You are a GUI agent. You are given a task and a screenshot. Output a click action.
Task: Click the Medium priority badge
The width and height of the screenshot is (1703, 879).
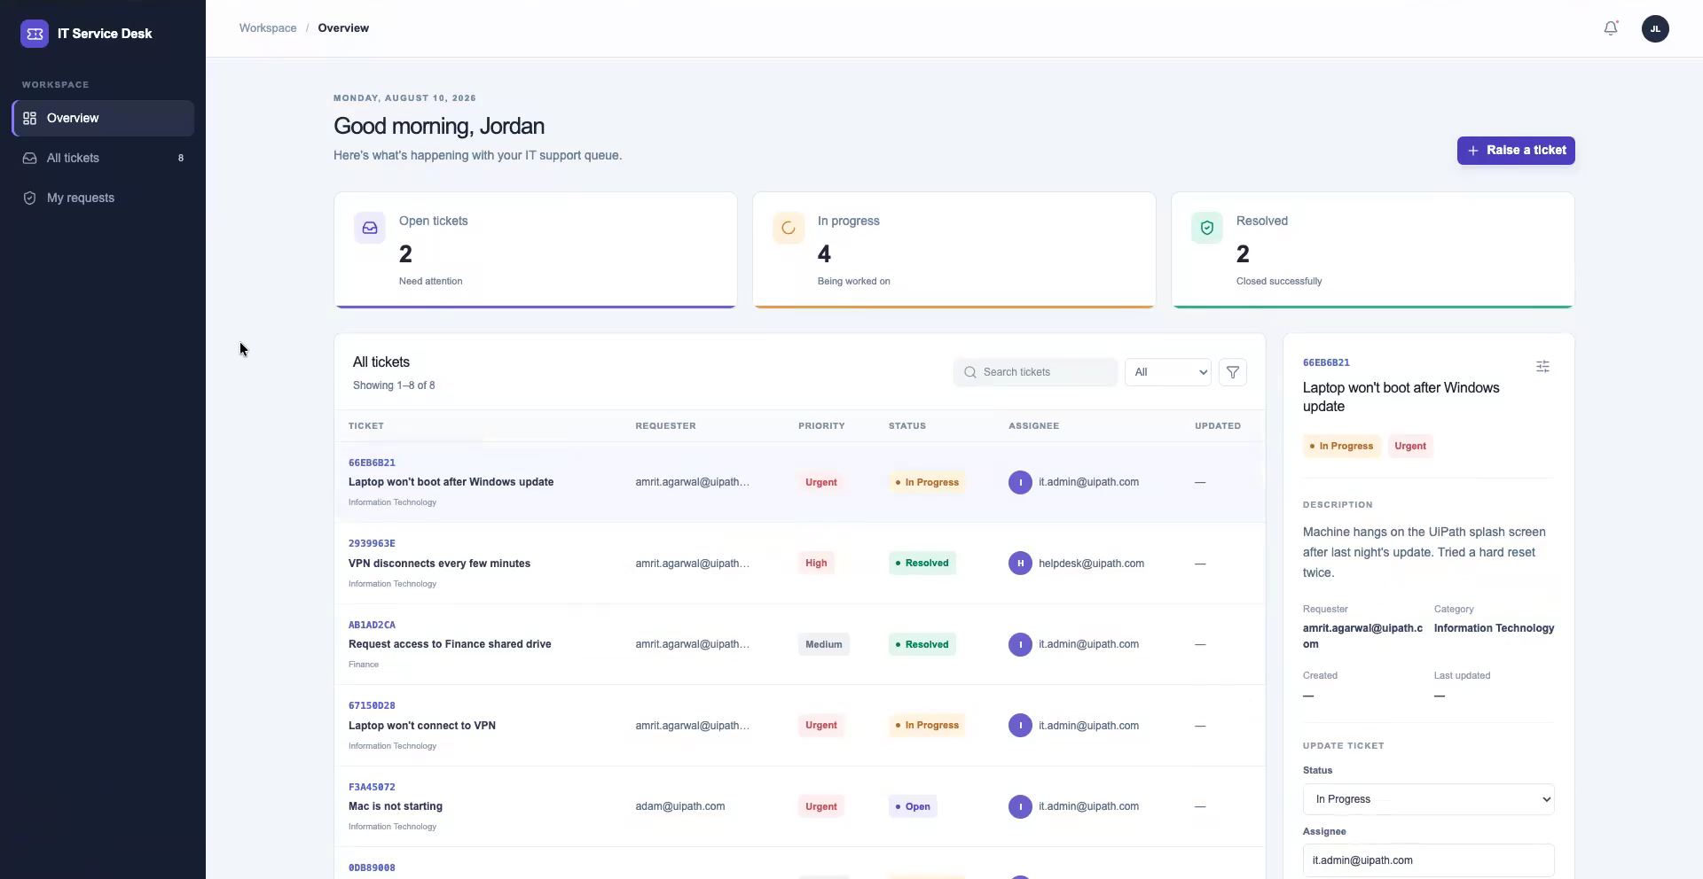pos(824,644)
